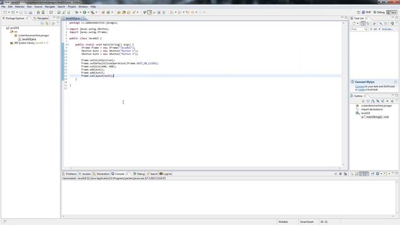Click the Last Edit Location icon

[187, 12]
